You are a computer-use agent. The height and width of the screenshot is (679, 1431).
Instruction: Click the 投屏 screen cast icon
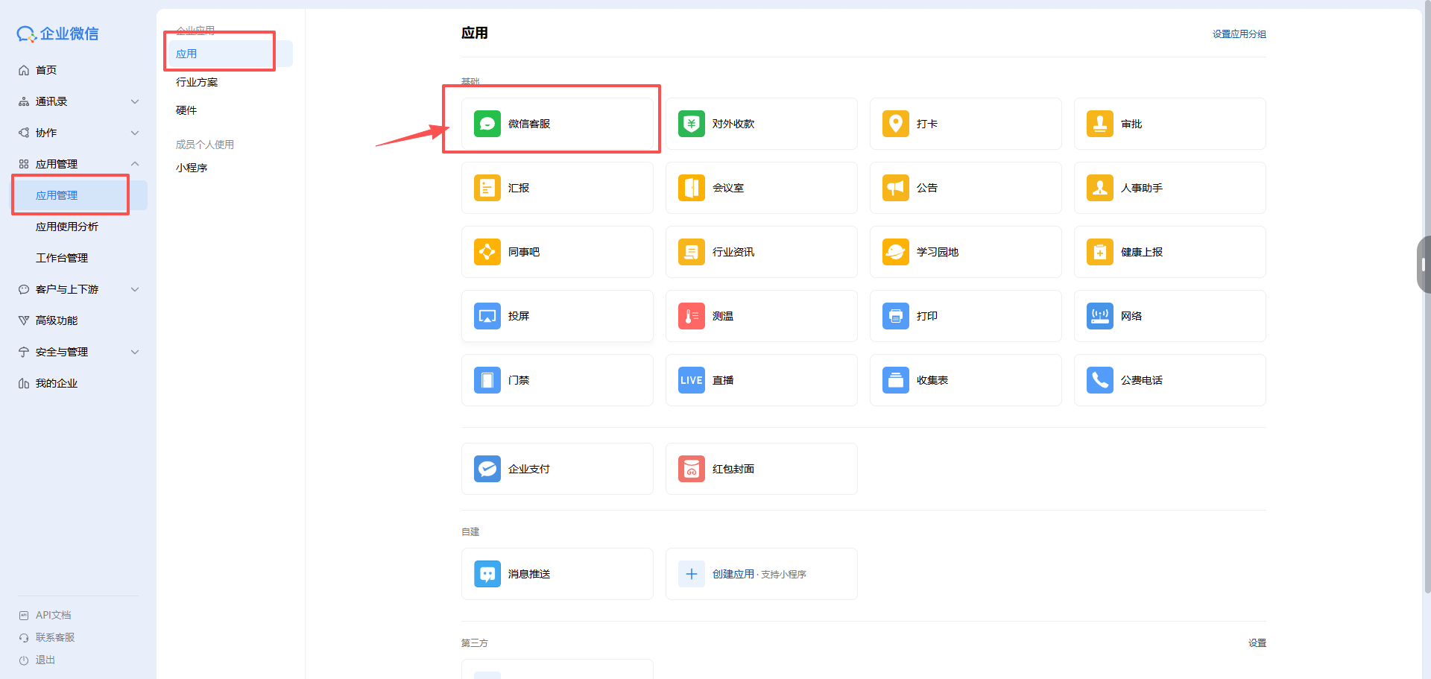[487, 316]
